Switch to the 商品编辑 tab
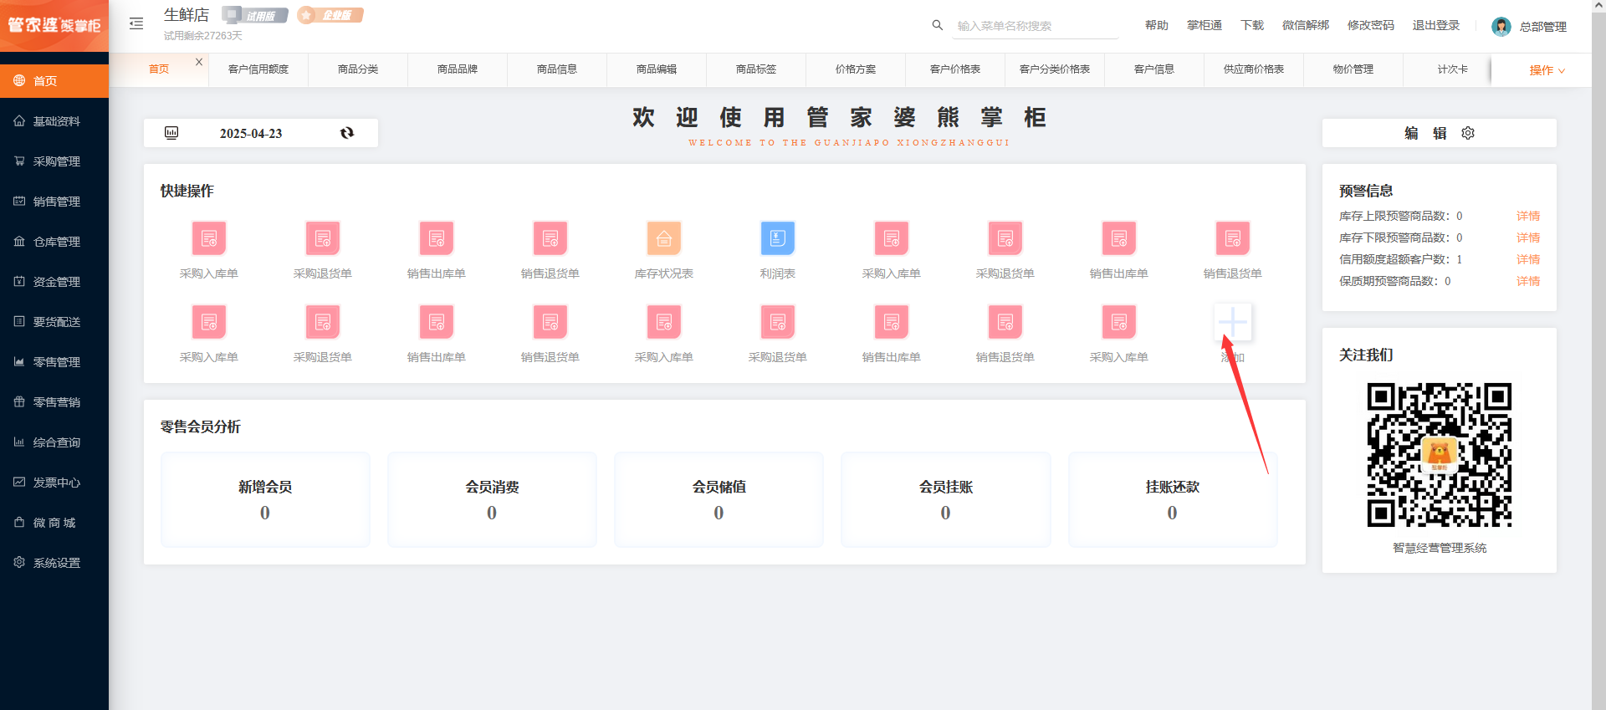Screen dimensions: 1606x710 tap(657, 69)
